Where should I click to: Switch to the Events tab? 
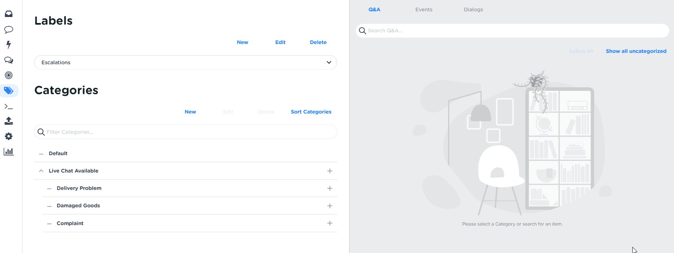(x=423, y=10)
